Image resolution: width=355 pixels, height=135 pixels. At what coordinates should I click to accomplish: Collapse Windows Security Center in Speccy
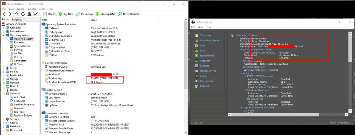pos(241,49)
